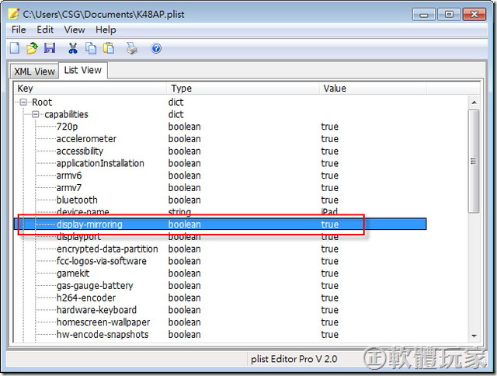Click the dict type of Root row
Screen dimensions: 497x376
tap(176, 102)
